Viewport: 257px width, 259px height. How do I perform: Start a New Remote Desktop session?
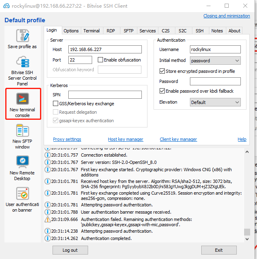pos(23,168)
